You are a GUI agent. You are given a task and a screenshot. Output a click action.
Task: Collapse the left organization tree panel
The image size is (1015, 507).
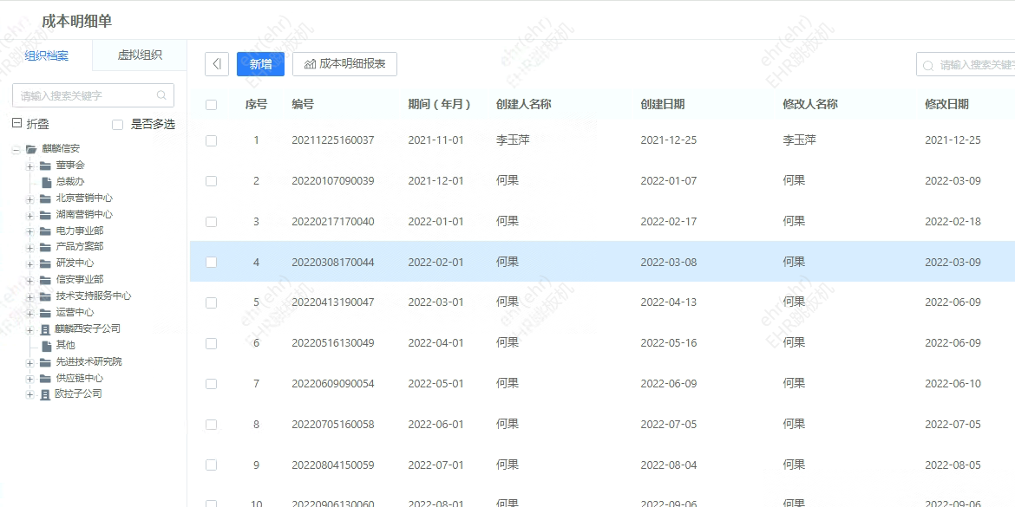(216, 63)
